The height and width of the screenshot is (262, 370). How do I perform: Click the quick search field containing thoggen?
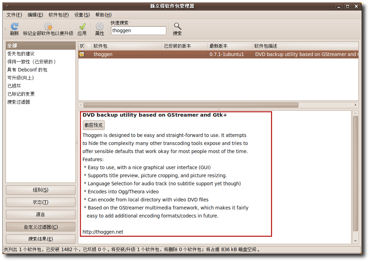tap(139, 30)
